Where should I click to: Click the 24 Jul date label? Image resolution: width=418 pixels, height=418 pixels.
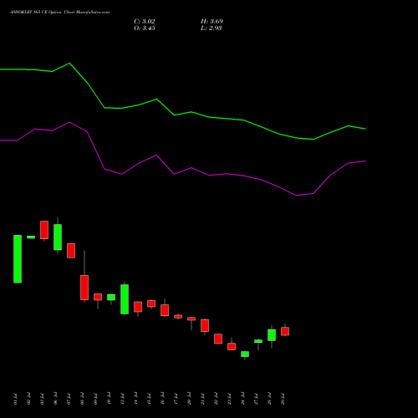point(242,399)
